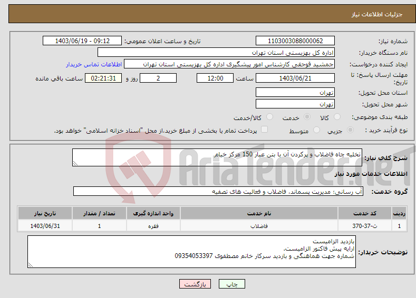The image size is (416, 298).
Task: Click the چاپ print button
Action: point(231,284)
